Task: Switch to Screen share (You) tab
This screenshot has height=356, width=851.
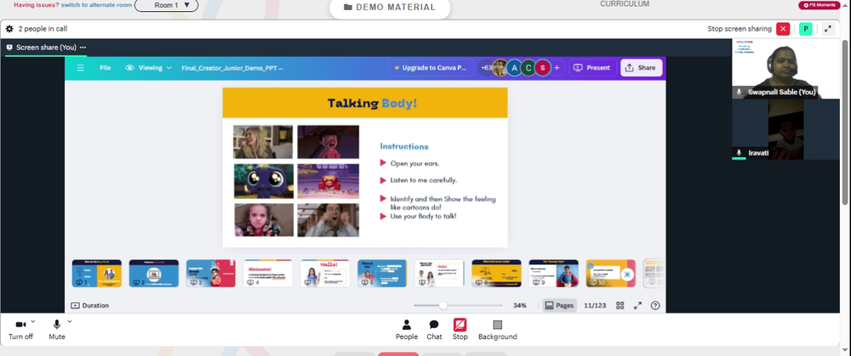Action: 46,47
